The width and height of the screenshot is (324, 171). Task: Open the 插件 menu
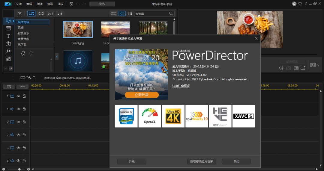[x=40, y=4]
